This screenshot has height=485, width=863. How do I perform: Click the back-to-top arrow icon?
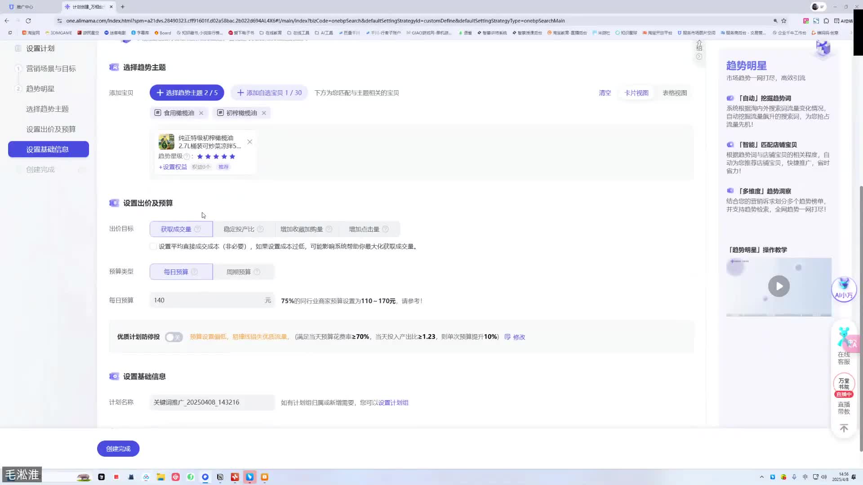pyautogui.click(x=844, y=428)
